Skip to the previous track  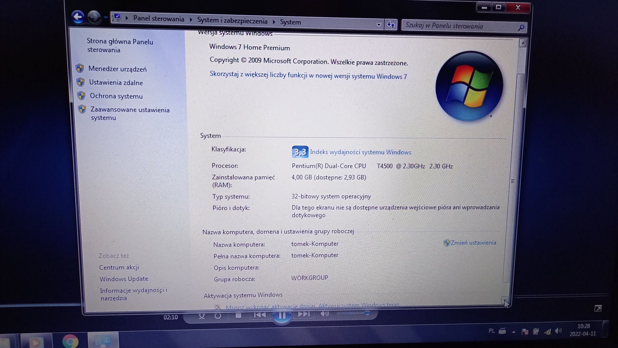260,315
